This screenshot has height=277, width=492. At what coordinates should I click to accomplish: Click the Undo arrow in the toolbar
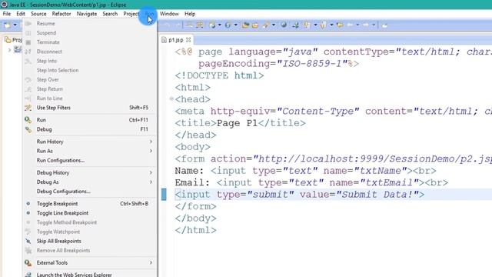click(167, 25)
